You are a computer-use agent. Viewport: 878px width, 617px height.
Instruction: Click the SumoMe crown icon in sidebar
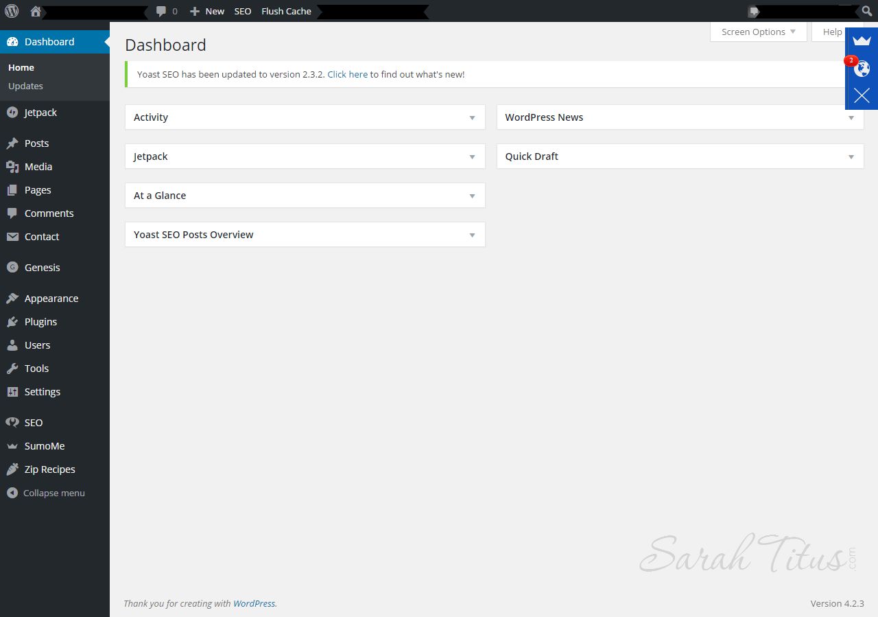coord(12,446)
